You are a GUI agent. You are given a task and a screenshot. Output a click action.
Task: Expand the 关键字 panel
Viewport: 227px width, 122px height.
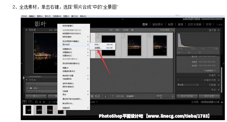pyautogui.click(x=219, y=75)
